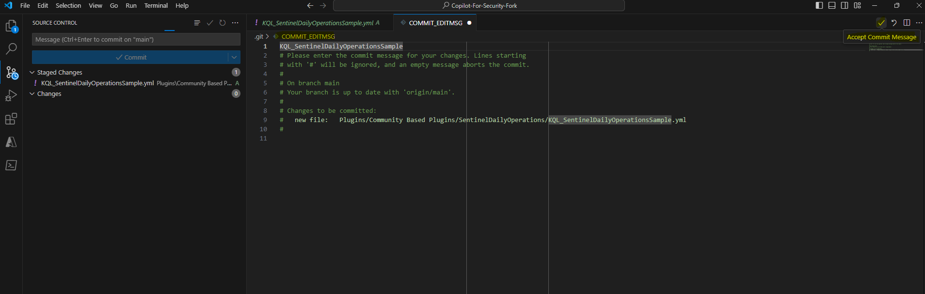Viewport: 925px width, 294px height.
Task: Open dropdown arrow beside Commit button
Action: click(234, 57)
